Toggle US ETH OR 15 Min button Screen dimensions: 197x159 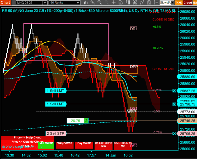[103, 145]
